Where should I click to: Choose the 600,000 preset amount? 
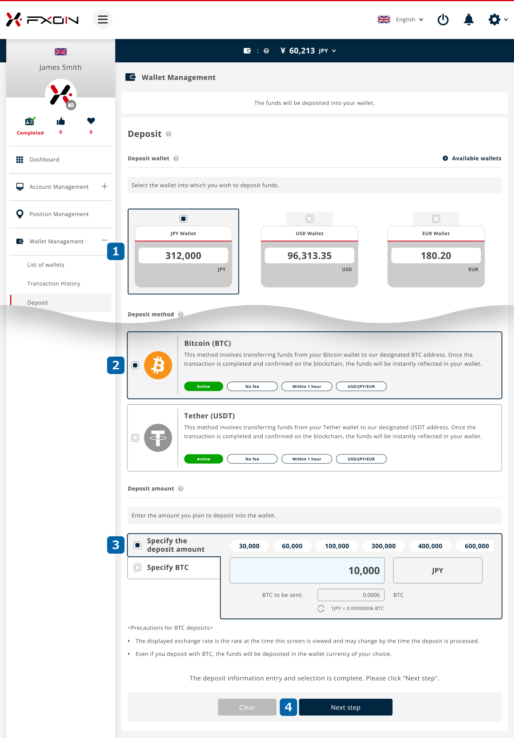(475, 546)
